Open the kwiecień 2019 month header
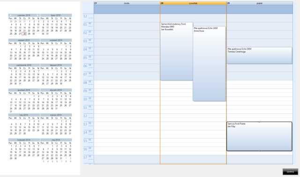Viewport: 300px width, 177px height. [x=24, y=140]
